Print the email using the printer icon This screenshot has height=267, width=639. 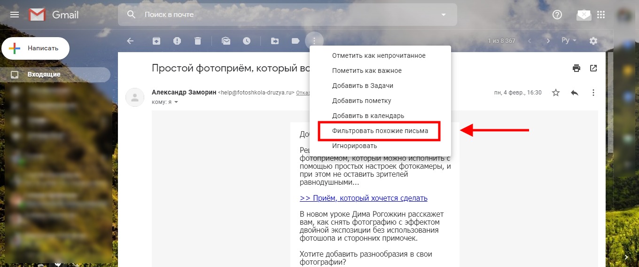coord(577,68)
